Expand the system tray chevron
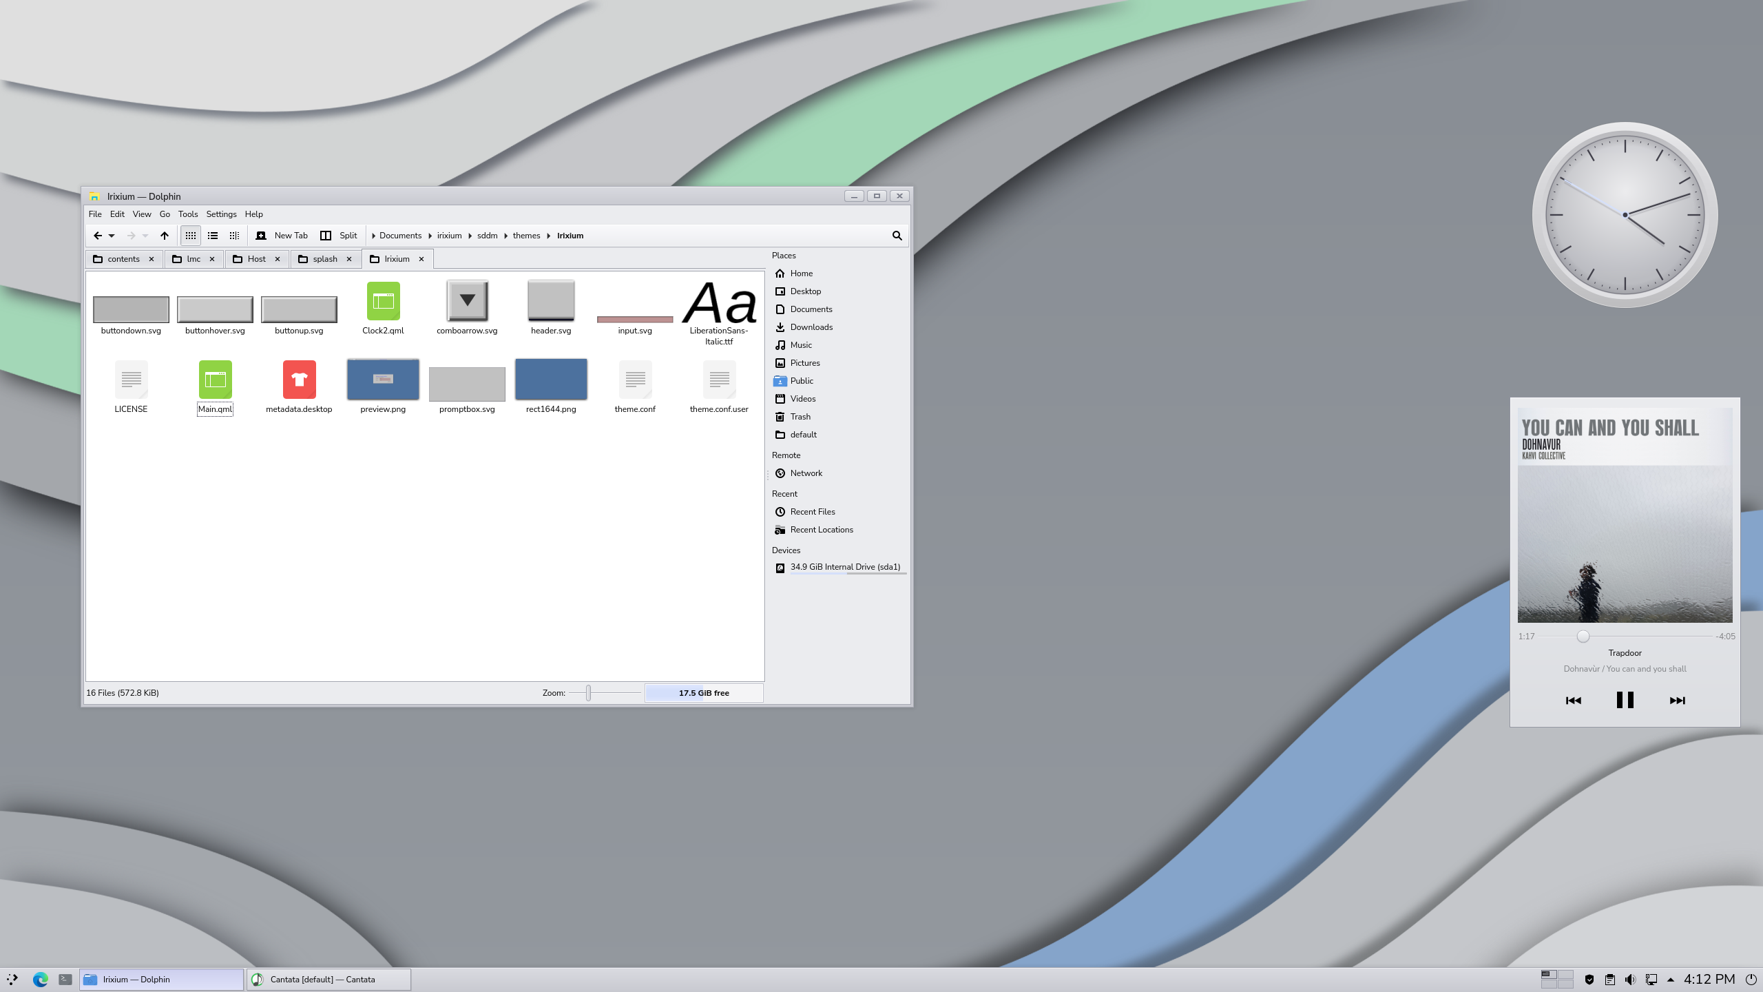 point(1670,979)
